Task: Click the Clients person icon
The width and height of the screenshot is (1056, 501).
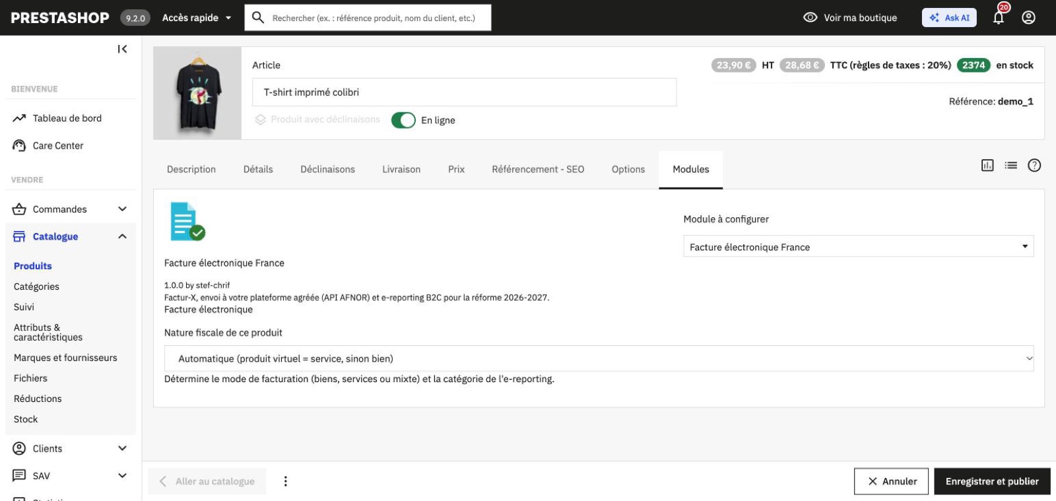Action: pyautogui.click(x=19, y=448)
